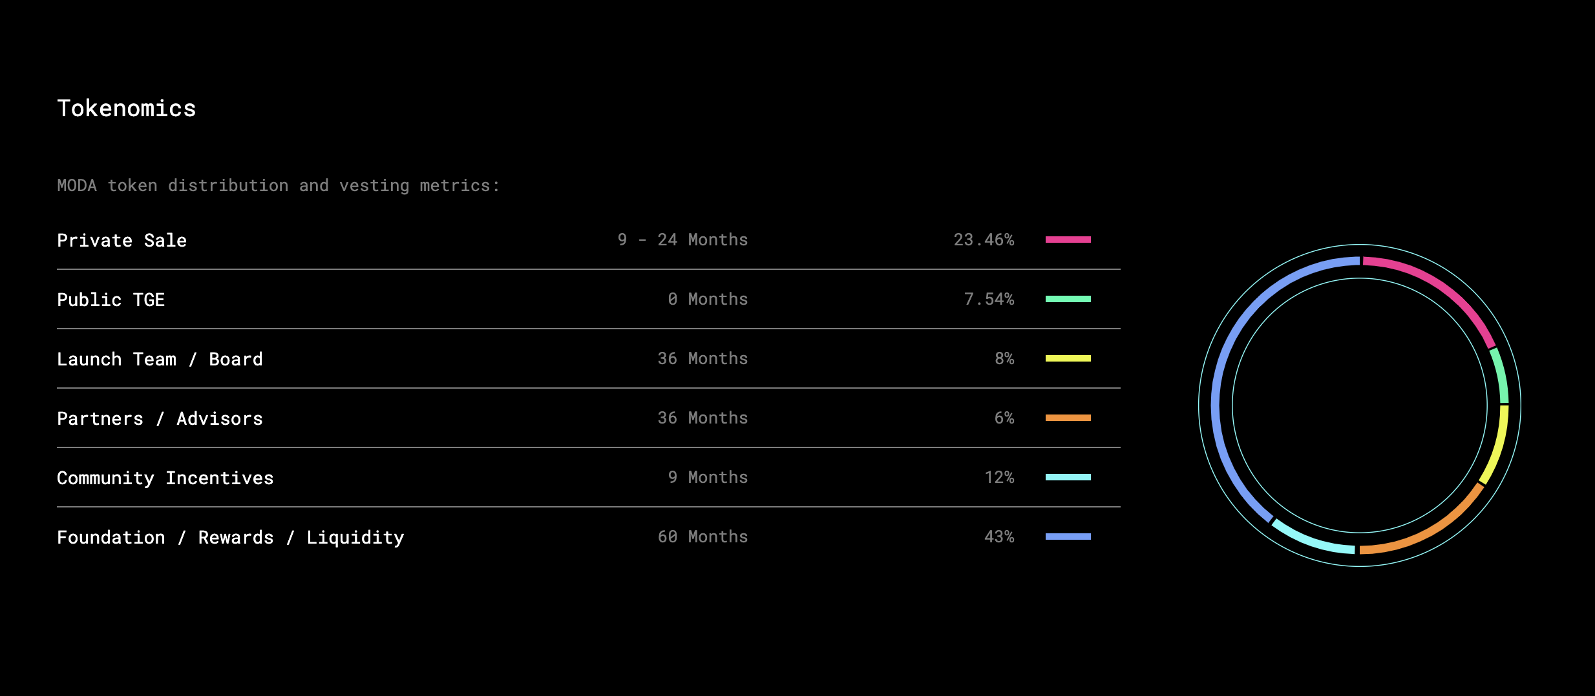Click the green Public TGE color swatch
This screenshot has height=696, width=1595.
point(1068,299)
